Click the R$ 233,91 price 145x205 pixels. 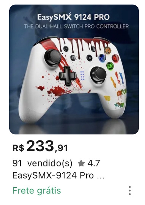40,146
